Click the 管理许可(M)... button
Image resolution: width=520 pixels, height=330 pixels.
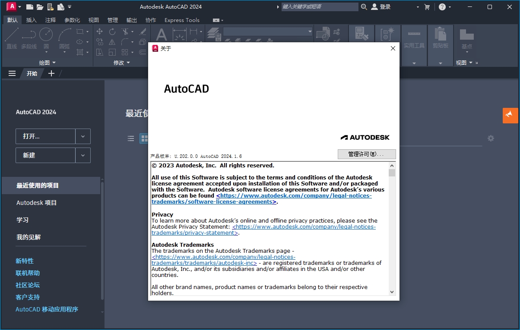point(366,154)
